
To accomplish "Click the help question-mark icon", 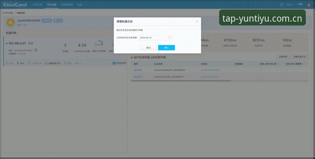I will (282, 5).
